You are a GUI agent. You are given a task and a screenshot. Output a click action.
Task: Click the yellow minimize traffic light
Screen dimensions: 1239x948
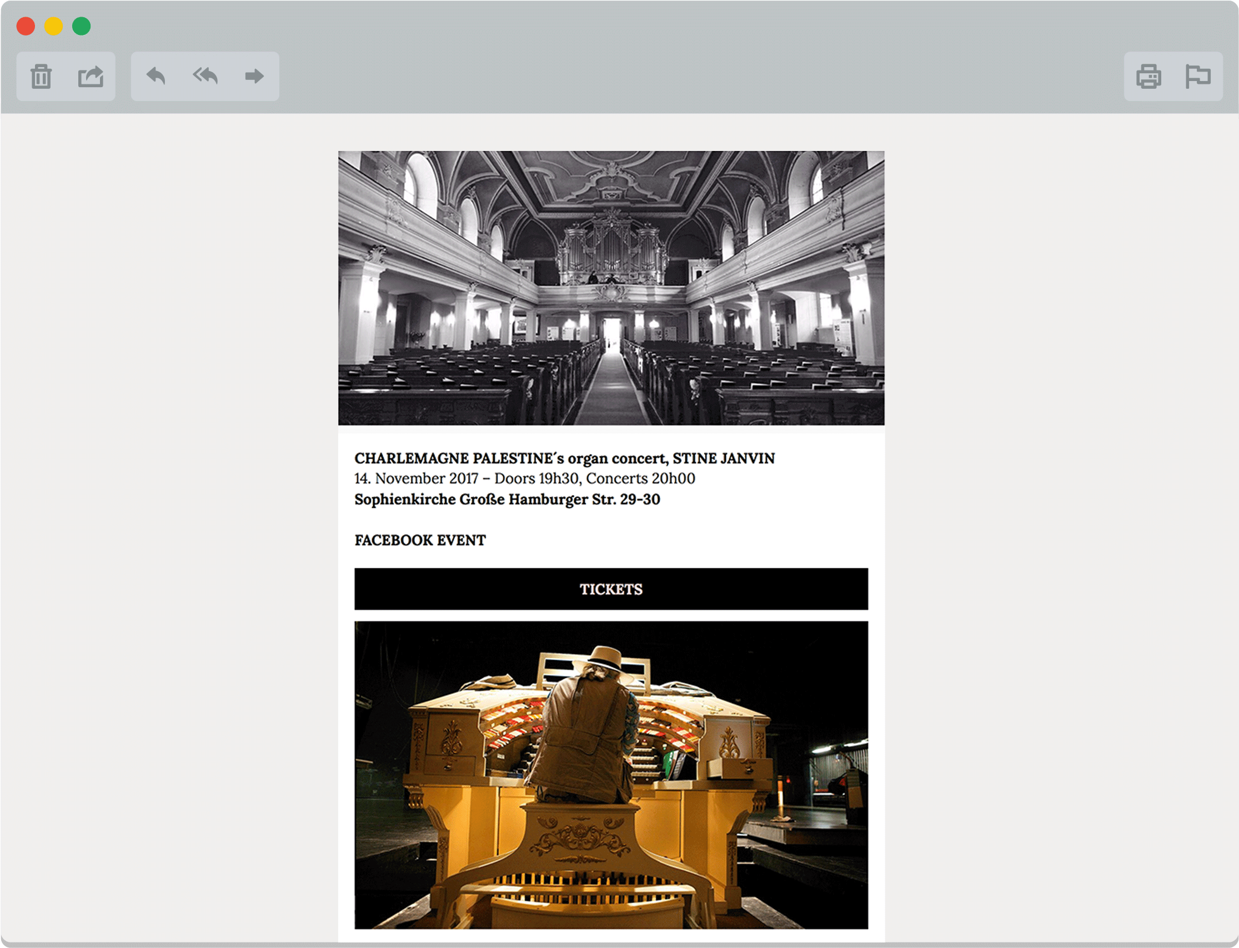click(54, 26)
